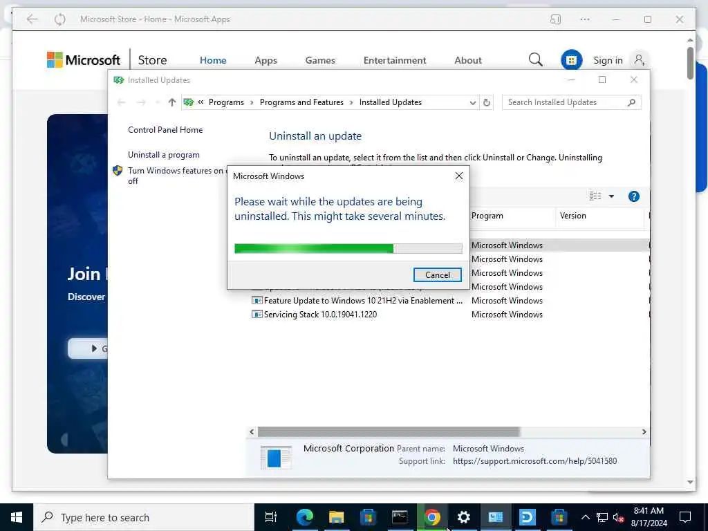
Task: Open the Home tab in Microsoft Store
Action: [213, 60]
